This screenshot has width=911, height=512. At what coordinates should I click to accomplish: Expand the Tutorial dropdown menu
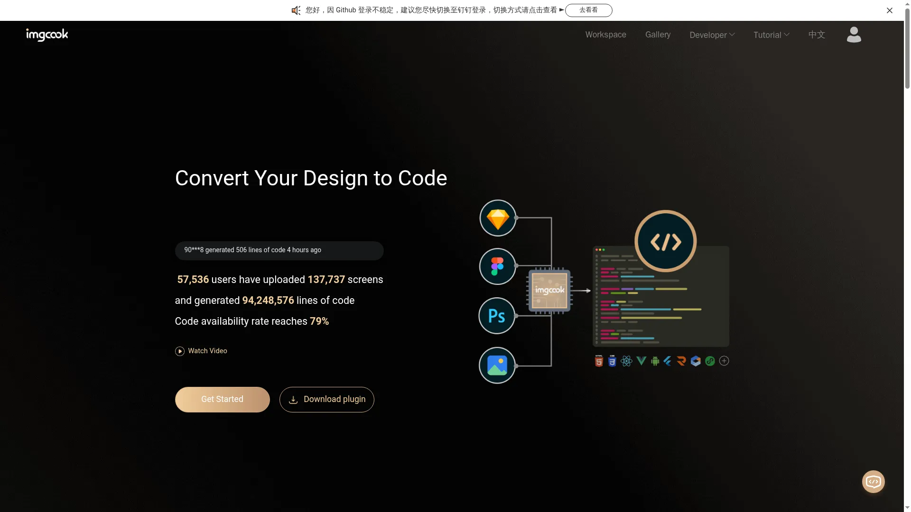(771, 35)
